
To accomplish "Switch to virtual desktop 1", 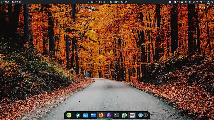I will tap(140, 115).
